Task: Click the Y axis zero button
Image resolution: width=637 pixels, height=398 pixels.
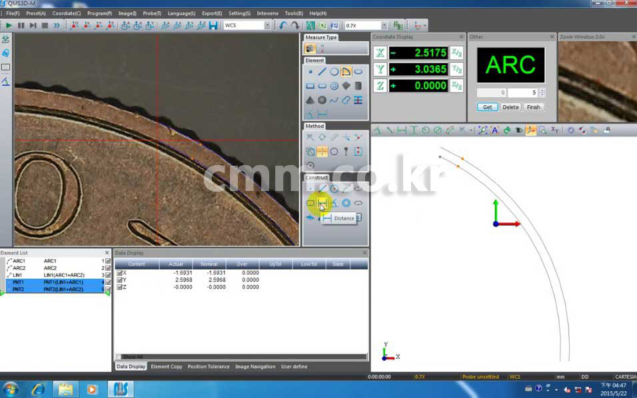Action: click(x=380, y=69)
